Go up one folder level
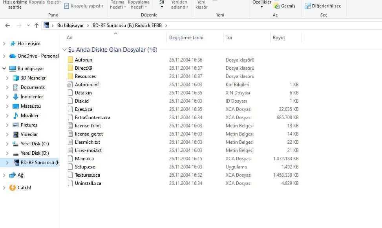382x228 pixels. point(37,25)
